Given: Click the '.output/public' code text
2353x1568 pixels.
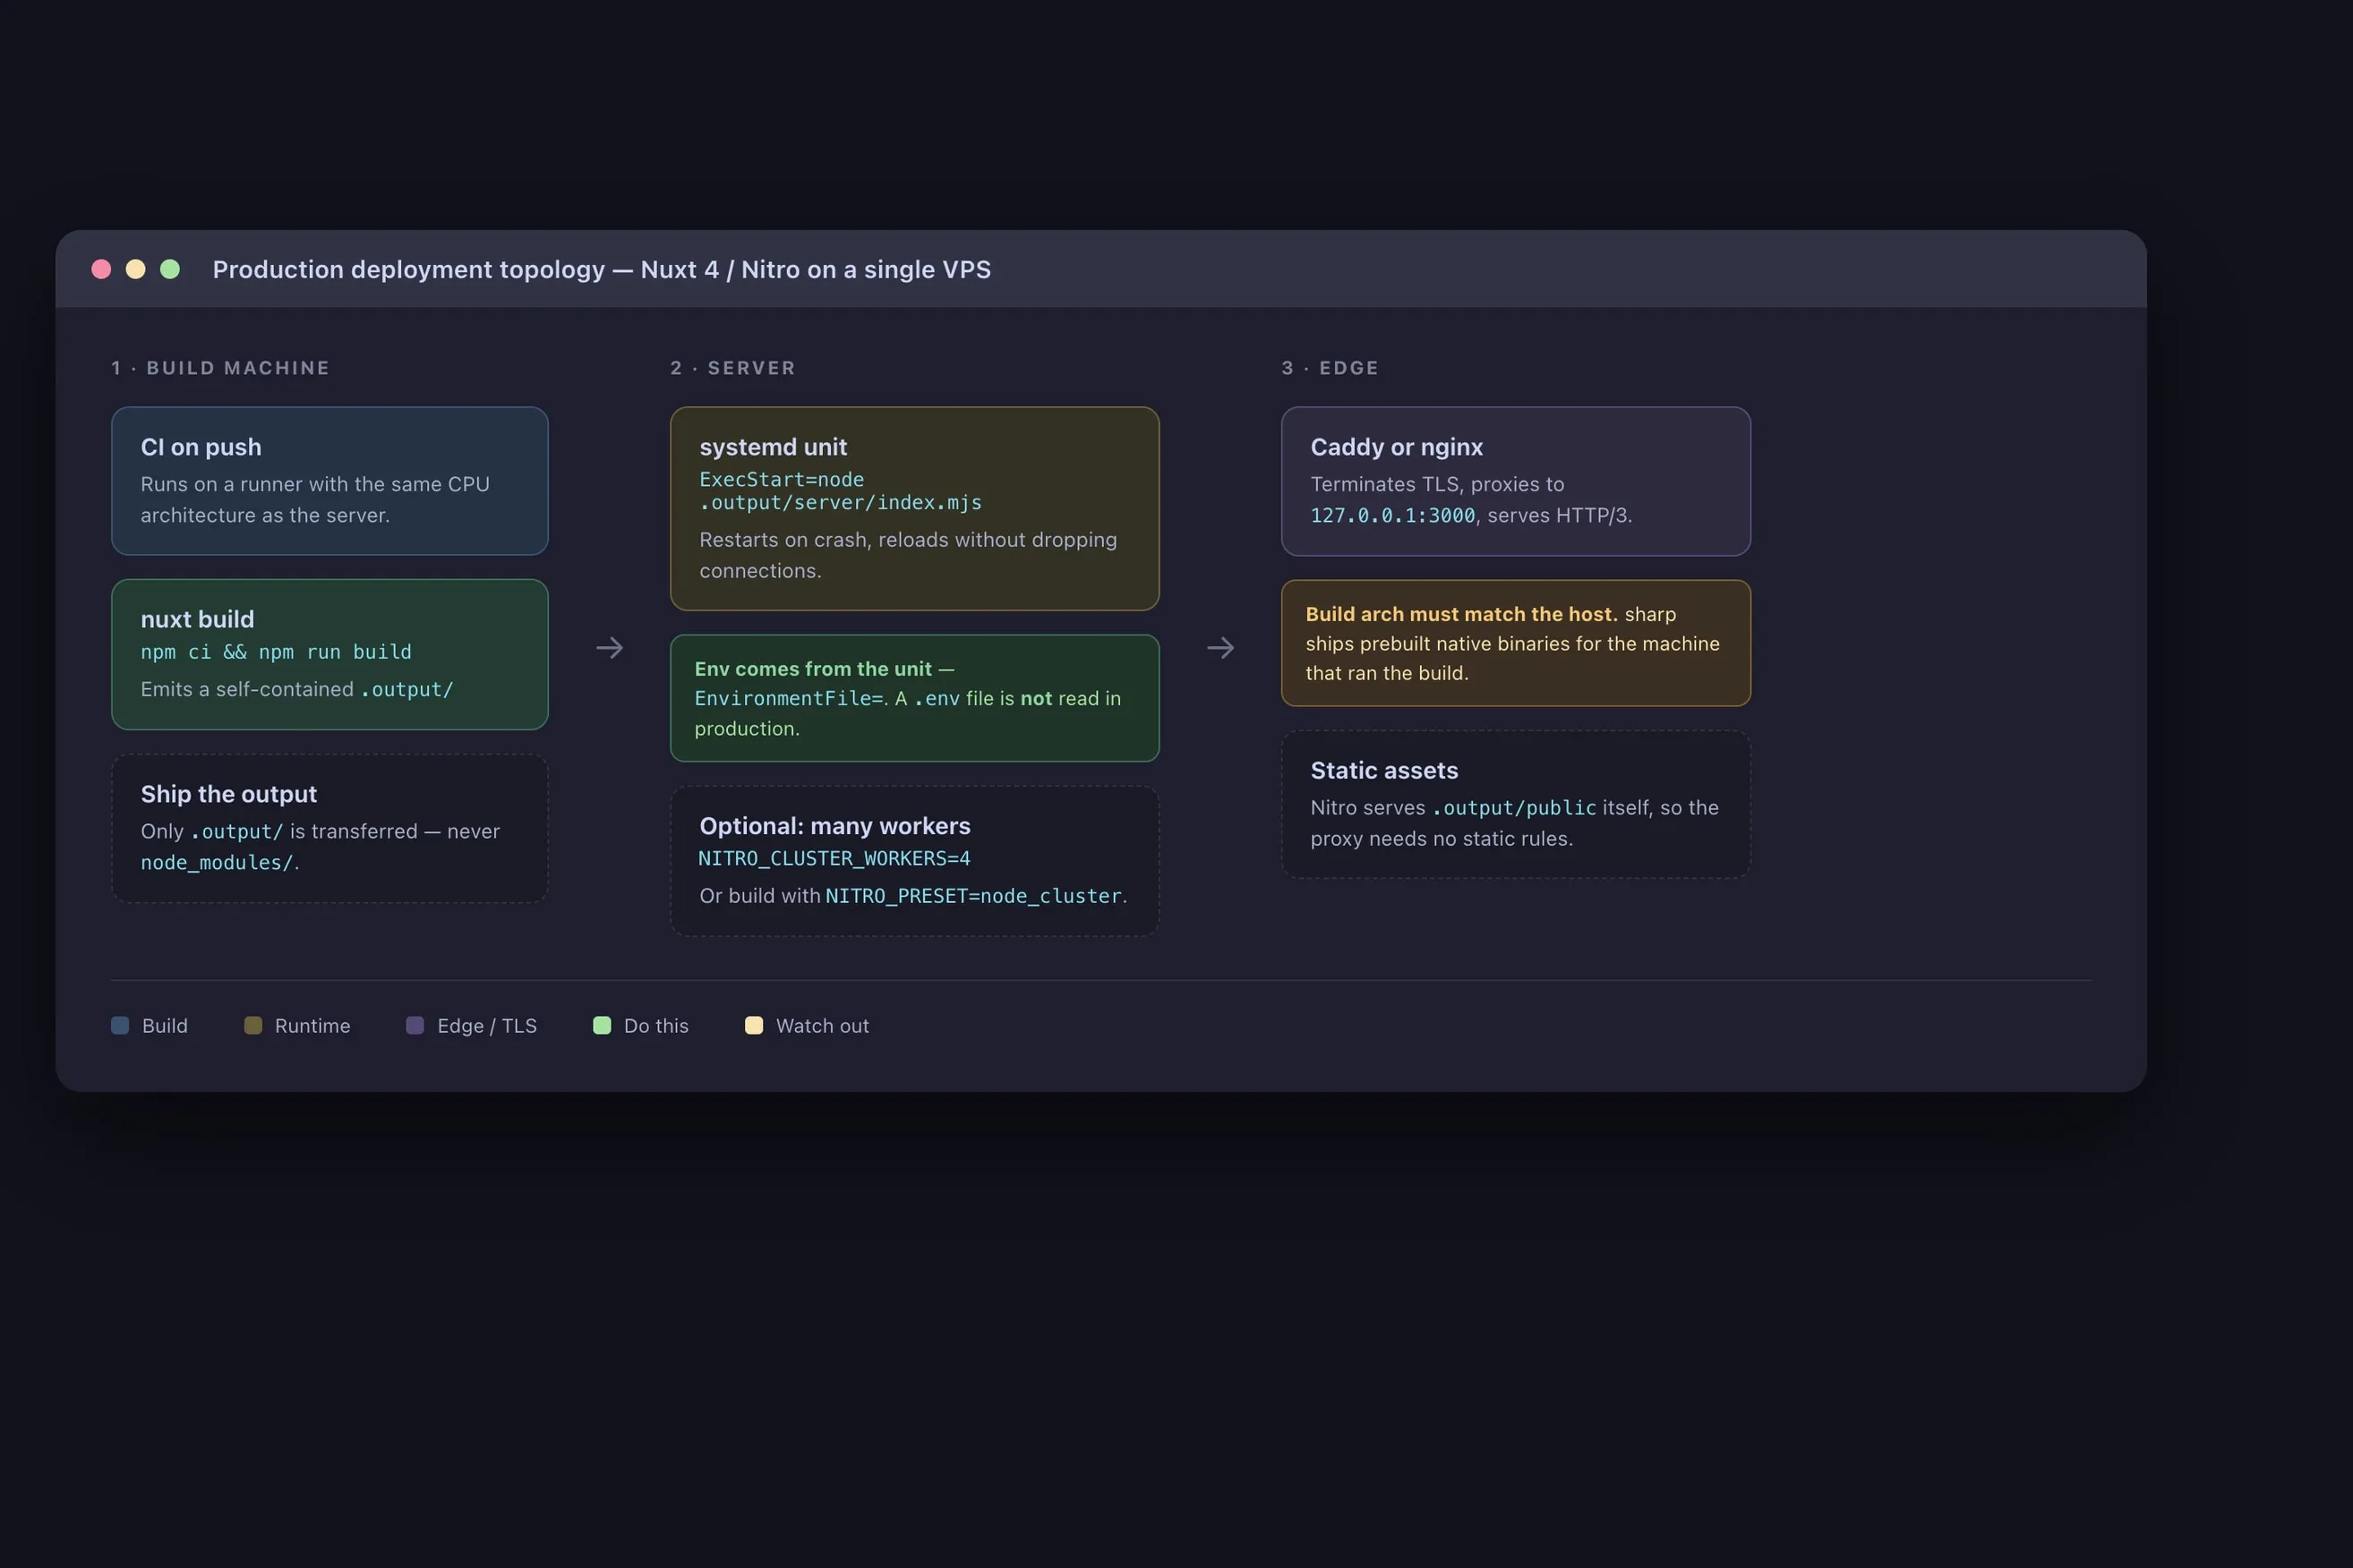Looking at the screenshot, I should pos(1514,808).
